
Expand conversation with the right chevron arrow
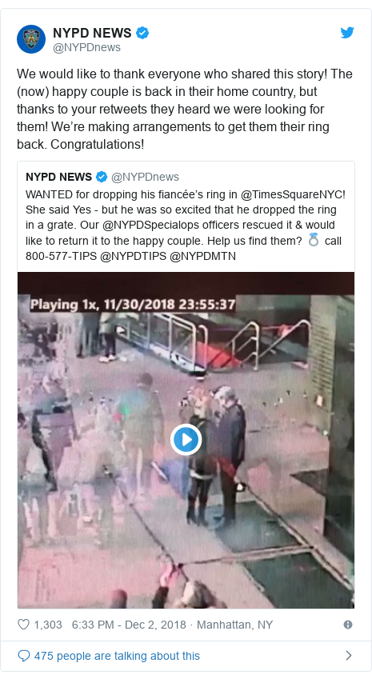pos(349,656)
